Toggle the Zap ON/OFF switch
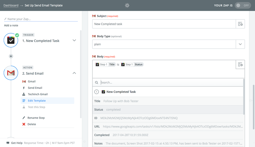 243,5
